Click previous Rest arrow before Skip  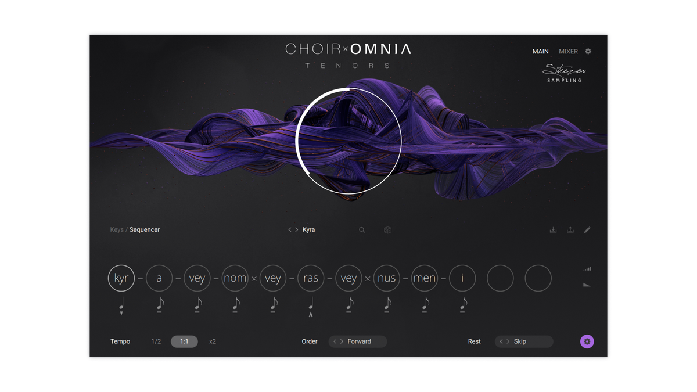tap(501, 341)
